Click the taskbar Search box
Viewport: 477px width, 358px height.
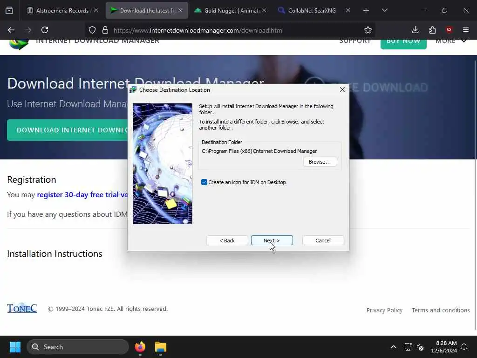pyautogui.click(x=78, y=347)
